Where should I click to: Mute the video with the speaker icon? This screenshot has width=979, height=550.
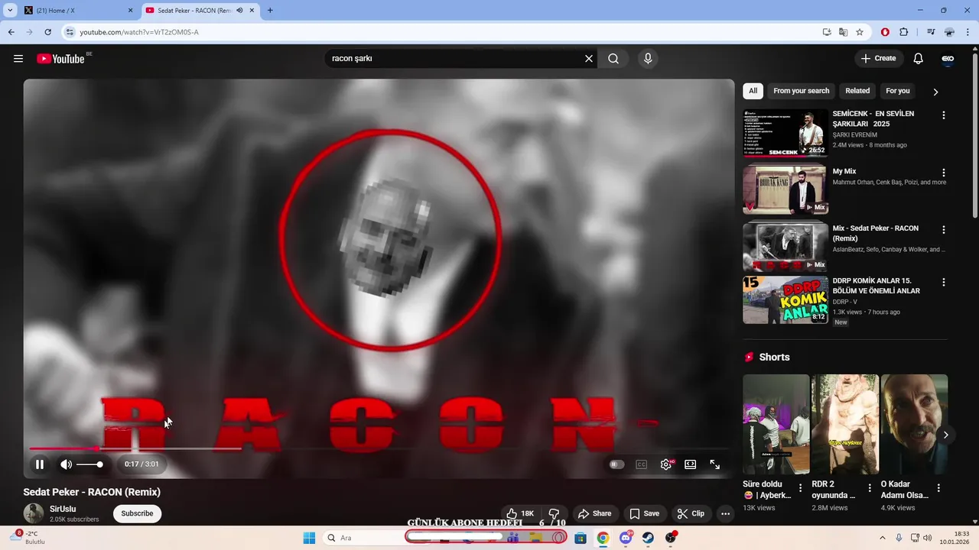[66, 464]
